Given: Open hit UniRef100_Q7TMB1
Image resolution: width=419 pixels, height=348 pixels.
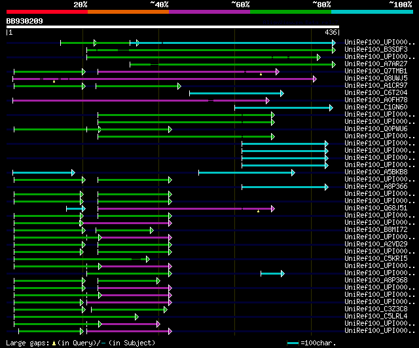Looking at the screenshot, I should pos(376,71).
